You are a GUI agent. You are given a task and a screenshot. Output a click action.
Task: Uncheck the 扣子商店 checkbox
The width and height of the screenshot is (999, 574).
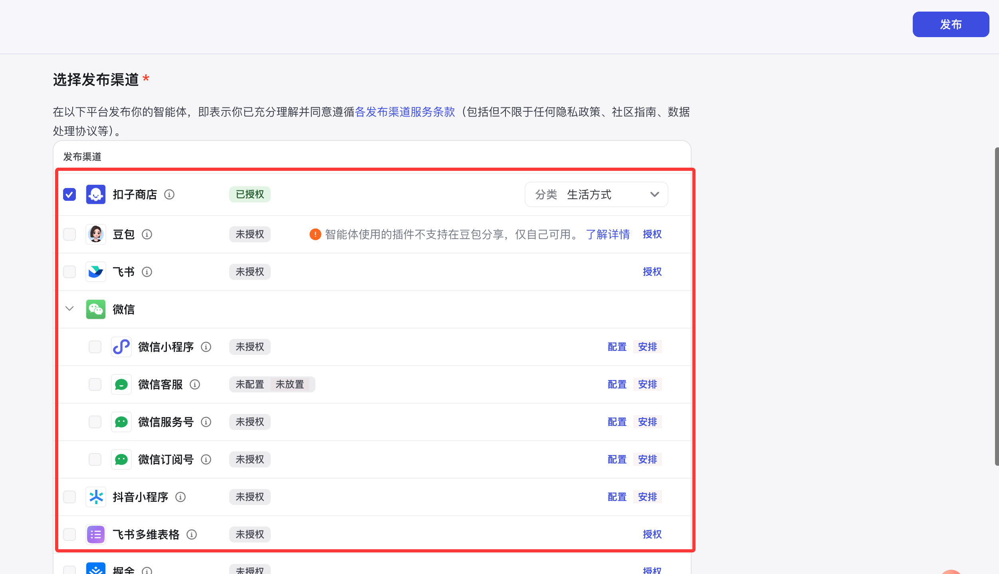pos(69,194)
